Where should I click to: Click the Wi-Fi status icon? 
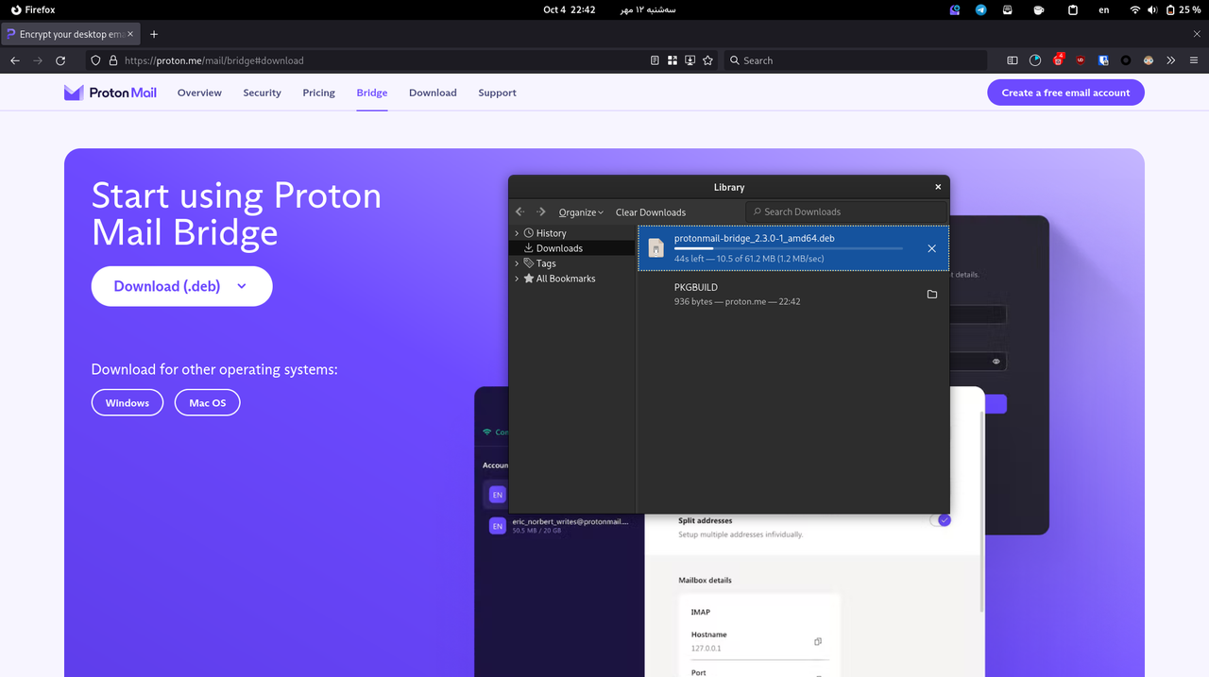(1134, 9)
